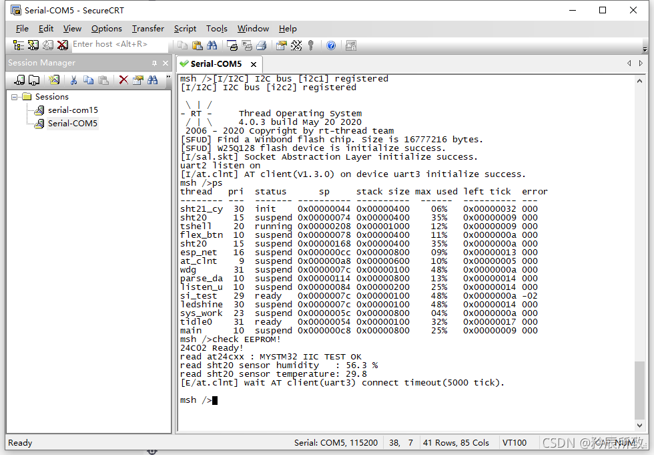Click '24C02 Ready!' line in terminal
The height and width of the screenshot is (455, 654).
(211, 348)
